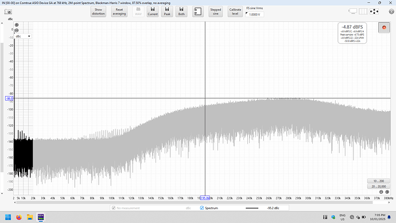Screen dimensions: 396x223
Task: Open the Windows Start menu
Action: click(8, 217)
